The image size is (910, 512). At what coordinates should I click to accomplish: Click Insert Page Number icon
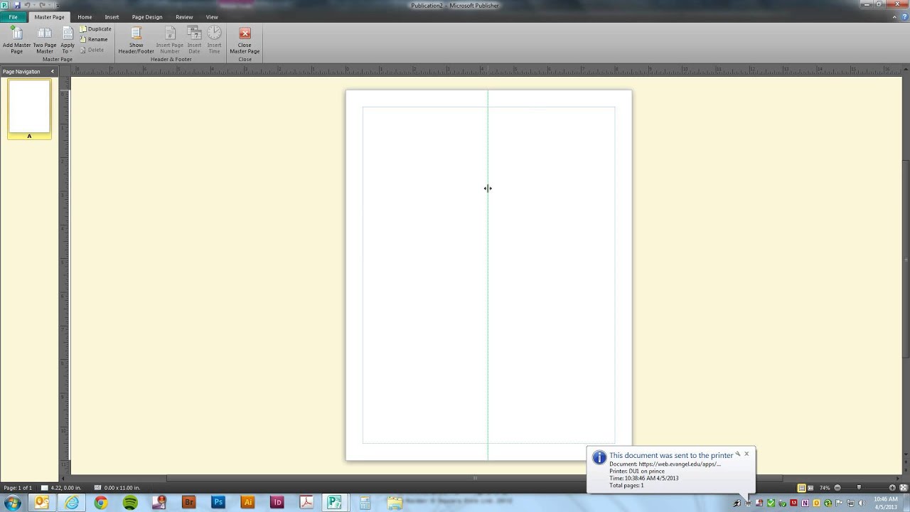[170, 41]
